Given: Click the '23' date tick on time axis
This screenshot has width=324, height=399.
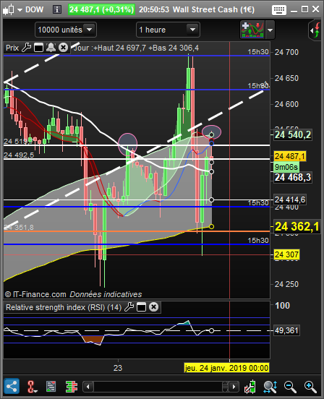Looking at the screenshot, I should pyautogui.click(x=118, y=368).
